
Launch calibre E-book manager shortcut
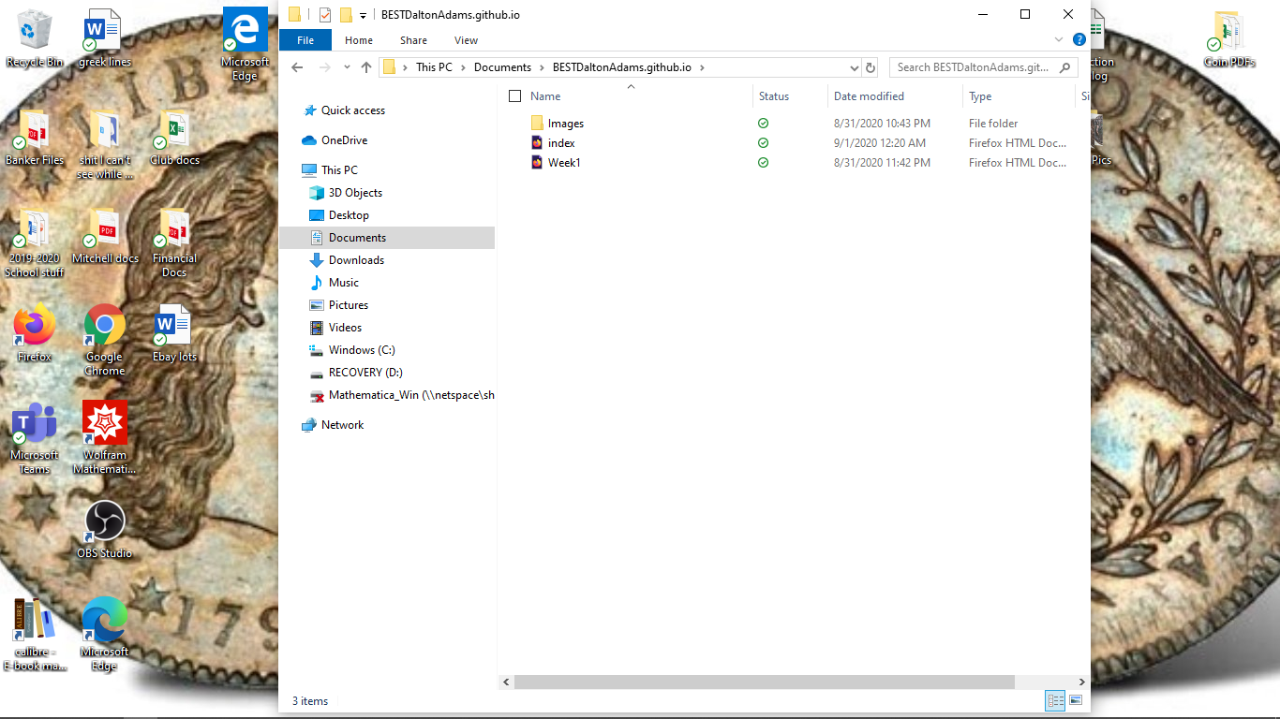pyautogui.click(x=35, y=635)
